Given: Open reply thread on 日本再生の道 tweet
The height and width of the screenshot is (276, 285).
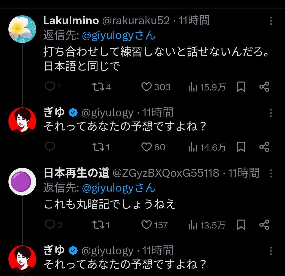Looking at the screenshot, I should click(x=50, y=225).
